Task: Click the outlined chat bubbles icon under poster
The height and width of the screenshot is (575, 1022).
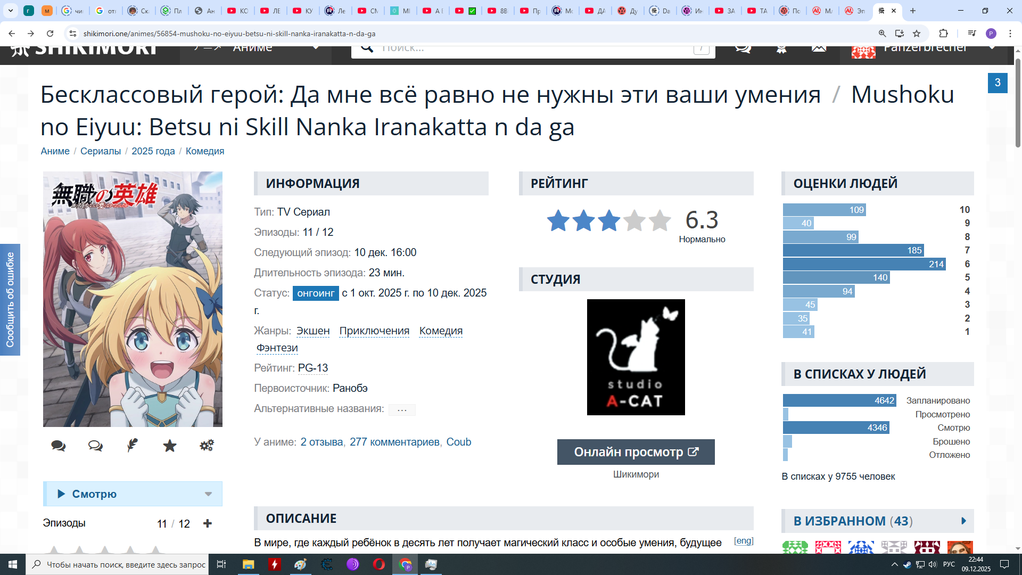Action: coord(95,446)
